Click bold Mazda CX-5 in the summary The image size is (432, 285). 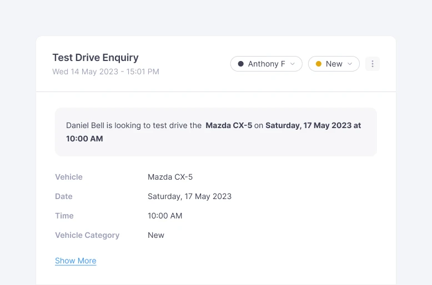229,125
